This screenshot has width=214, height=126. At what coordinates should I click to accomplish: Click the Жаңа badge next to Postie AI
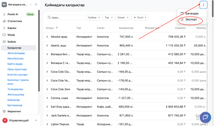click(x=30, y=14)
